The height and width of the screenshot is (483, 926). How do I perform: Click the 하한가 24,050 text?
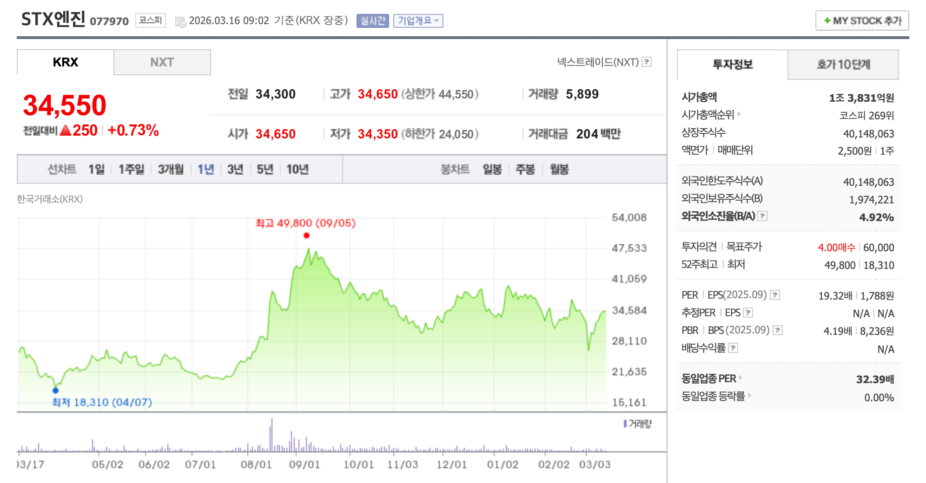point(440,134)
